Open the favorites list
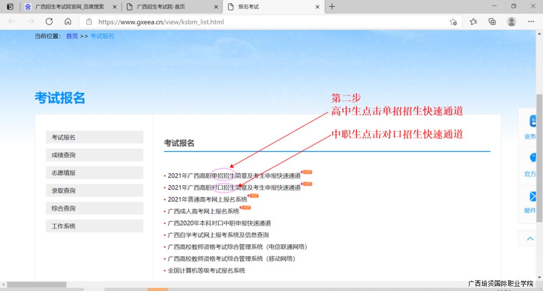543x291 pixels. point(473,22)
